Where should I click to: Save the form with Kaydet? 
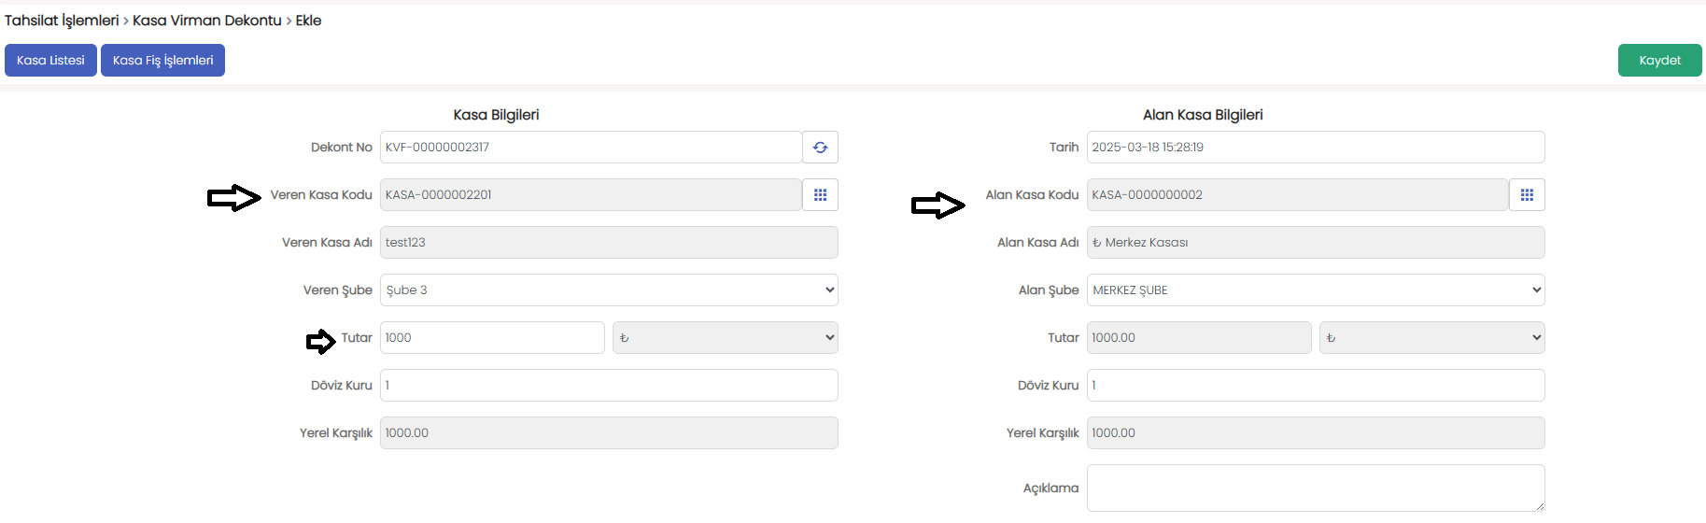click(1659, 61)
